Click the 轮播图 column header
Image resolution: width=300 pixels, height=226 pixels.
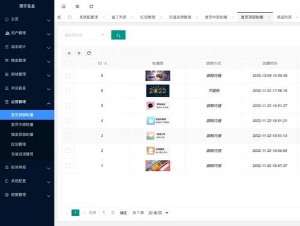[x=158, y=63]
